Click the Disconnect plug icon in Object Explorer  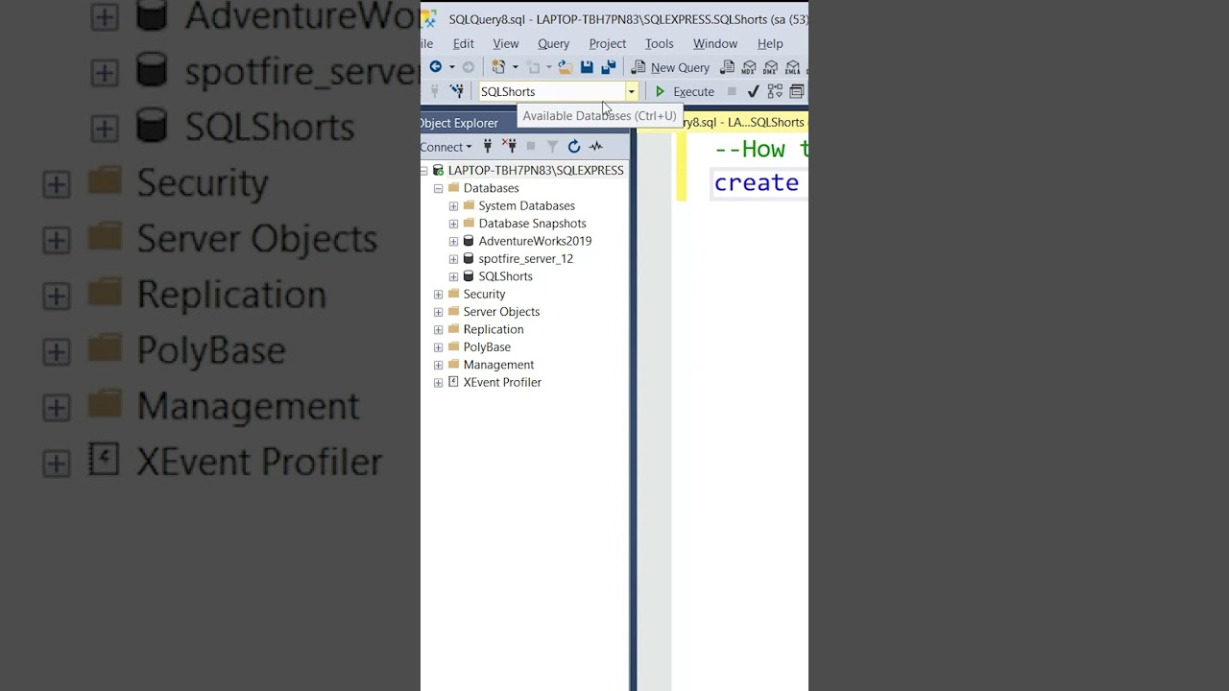coord(510,147)
